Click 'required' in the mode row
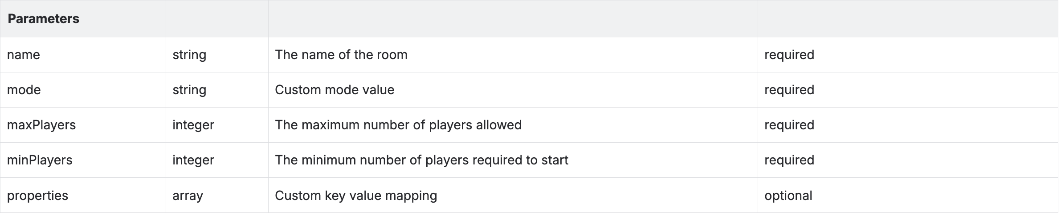The width and height of the screenshot is (1061, 216). [x=789, y=90]
